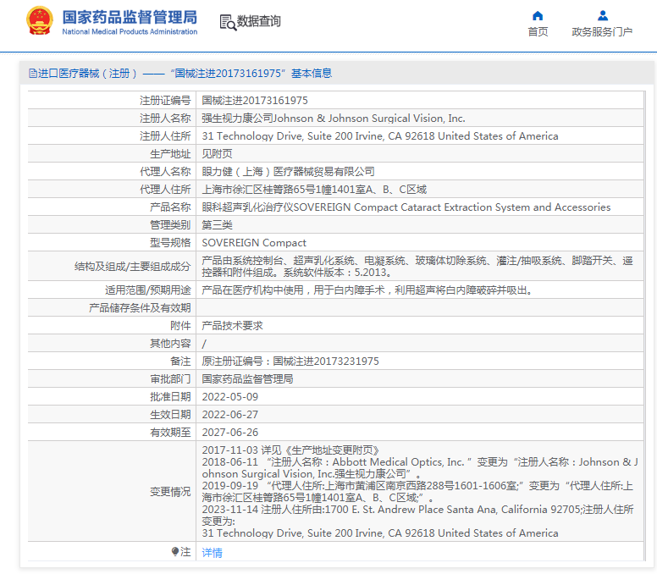Select the 管理类别 label
This screenshot has height=574, width=657.
coord(170,225)
